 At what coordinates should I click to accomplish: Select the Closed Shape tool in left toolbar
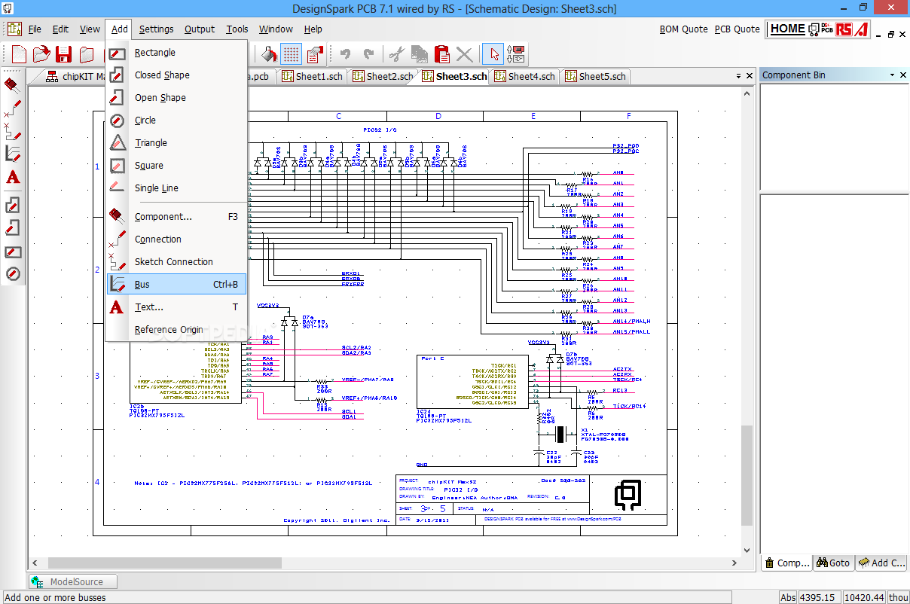tap(13, 204)
